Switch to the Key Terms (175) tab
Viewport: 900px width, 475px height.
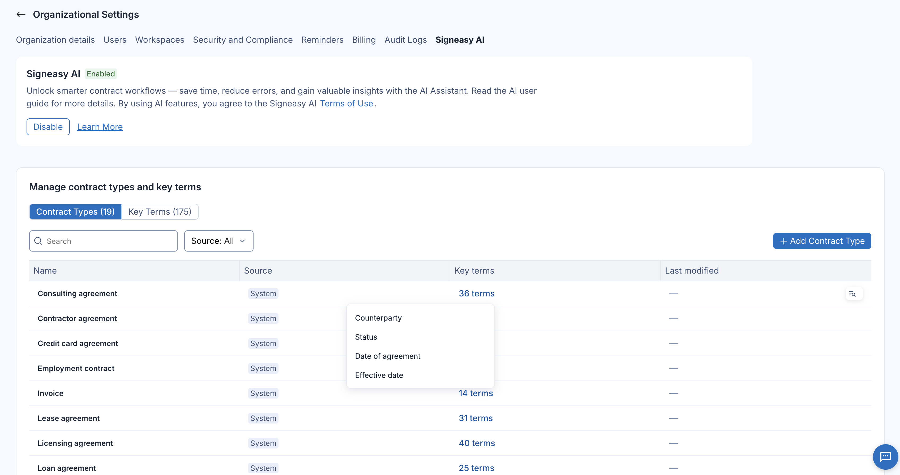[160, 212]
